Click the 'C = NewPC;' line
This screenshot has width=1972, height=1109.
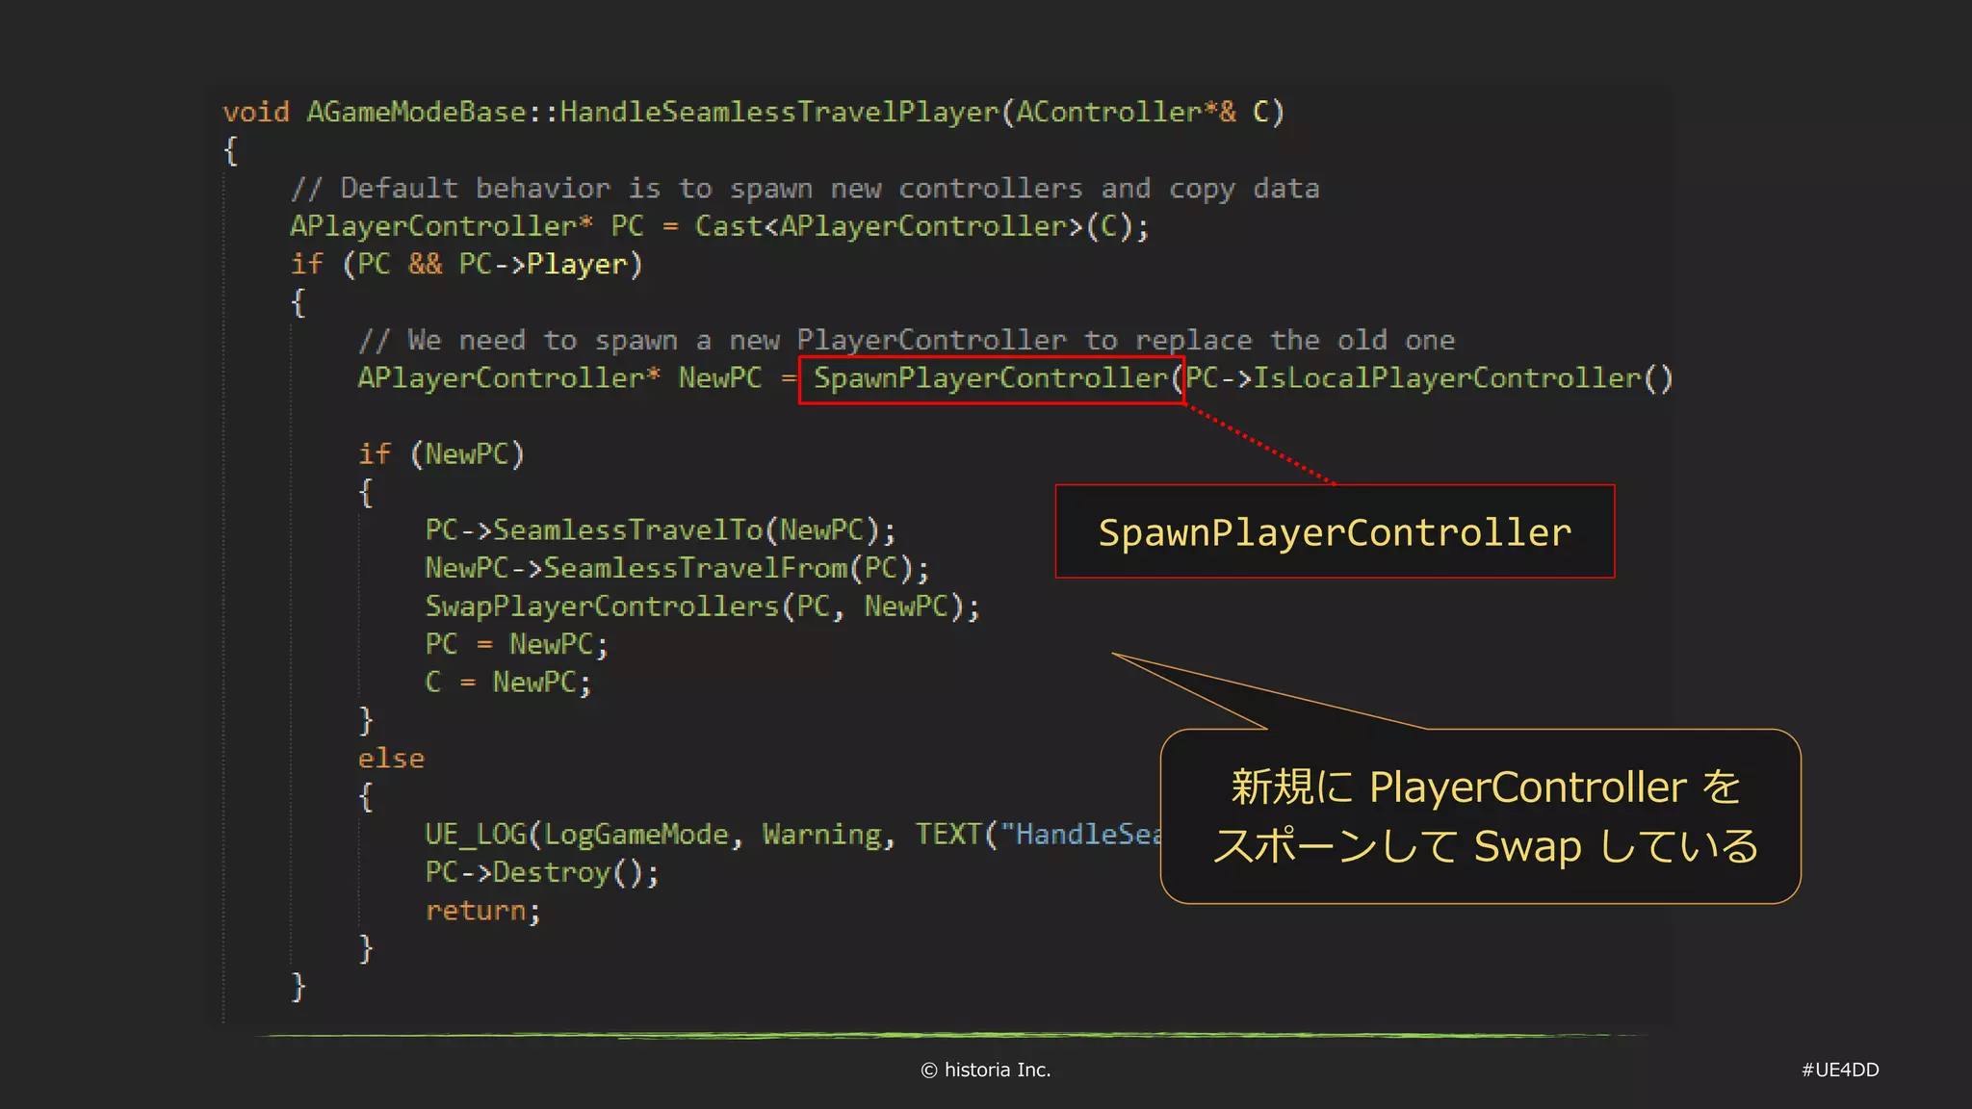click(x=507, y=683)
